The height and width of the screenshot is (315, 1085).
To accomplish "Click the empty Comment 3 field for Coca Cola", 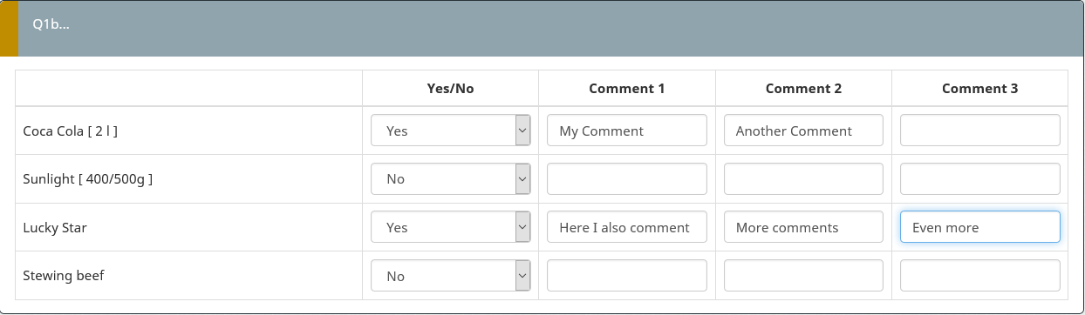I will pyautogui.click(x=980, y=131).
